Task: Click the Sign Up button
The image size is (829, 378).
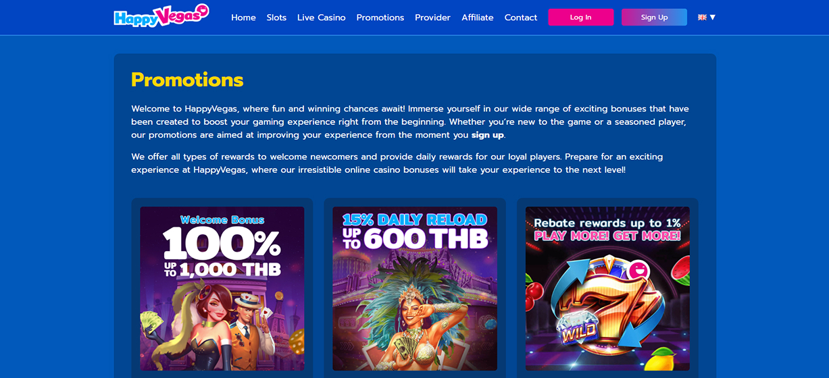Action: [654, 17]
